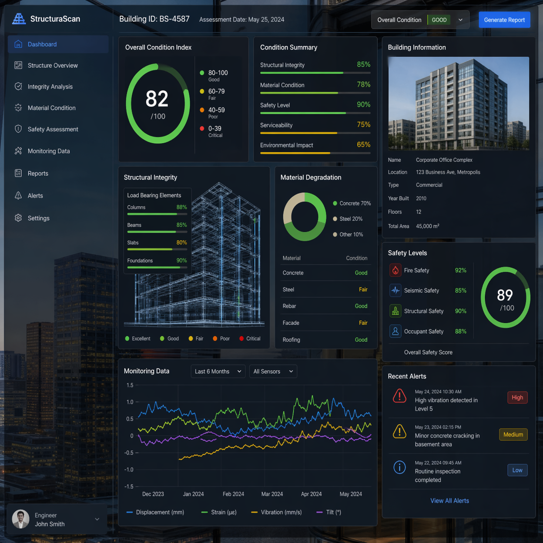Click the Material Degradation donut chart
Image resolution: width=543 pixels, height=543 pixels.
coord(305,217)
